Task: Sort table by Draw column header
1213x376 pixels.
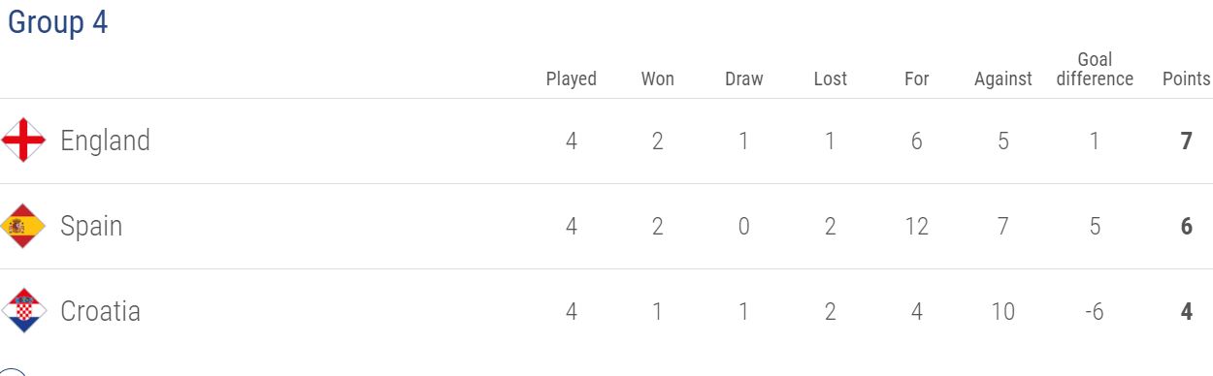Action: pos(743,78)
